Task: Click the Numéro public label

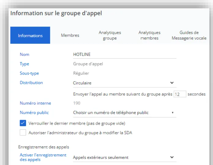Action: tap(34, 112)
